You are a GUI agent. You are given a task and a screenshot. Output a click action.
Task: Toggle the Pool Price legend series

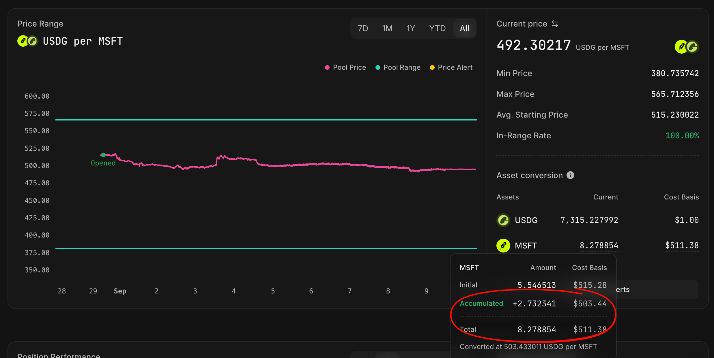tap(345, 67)
